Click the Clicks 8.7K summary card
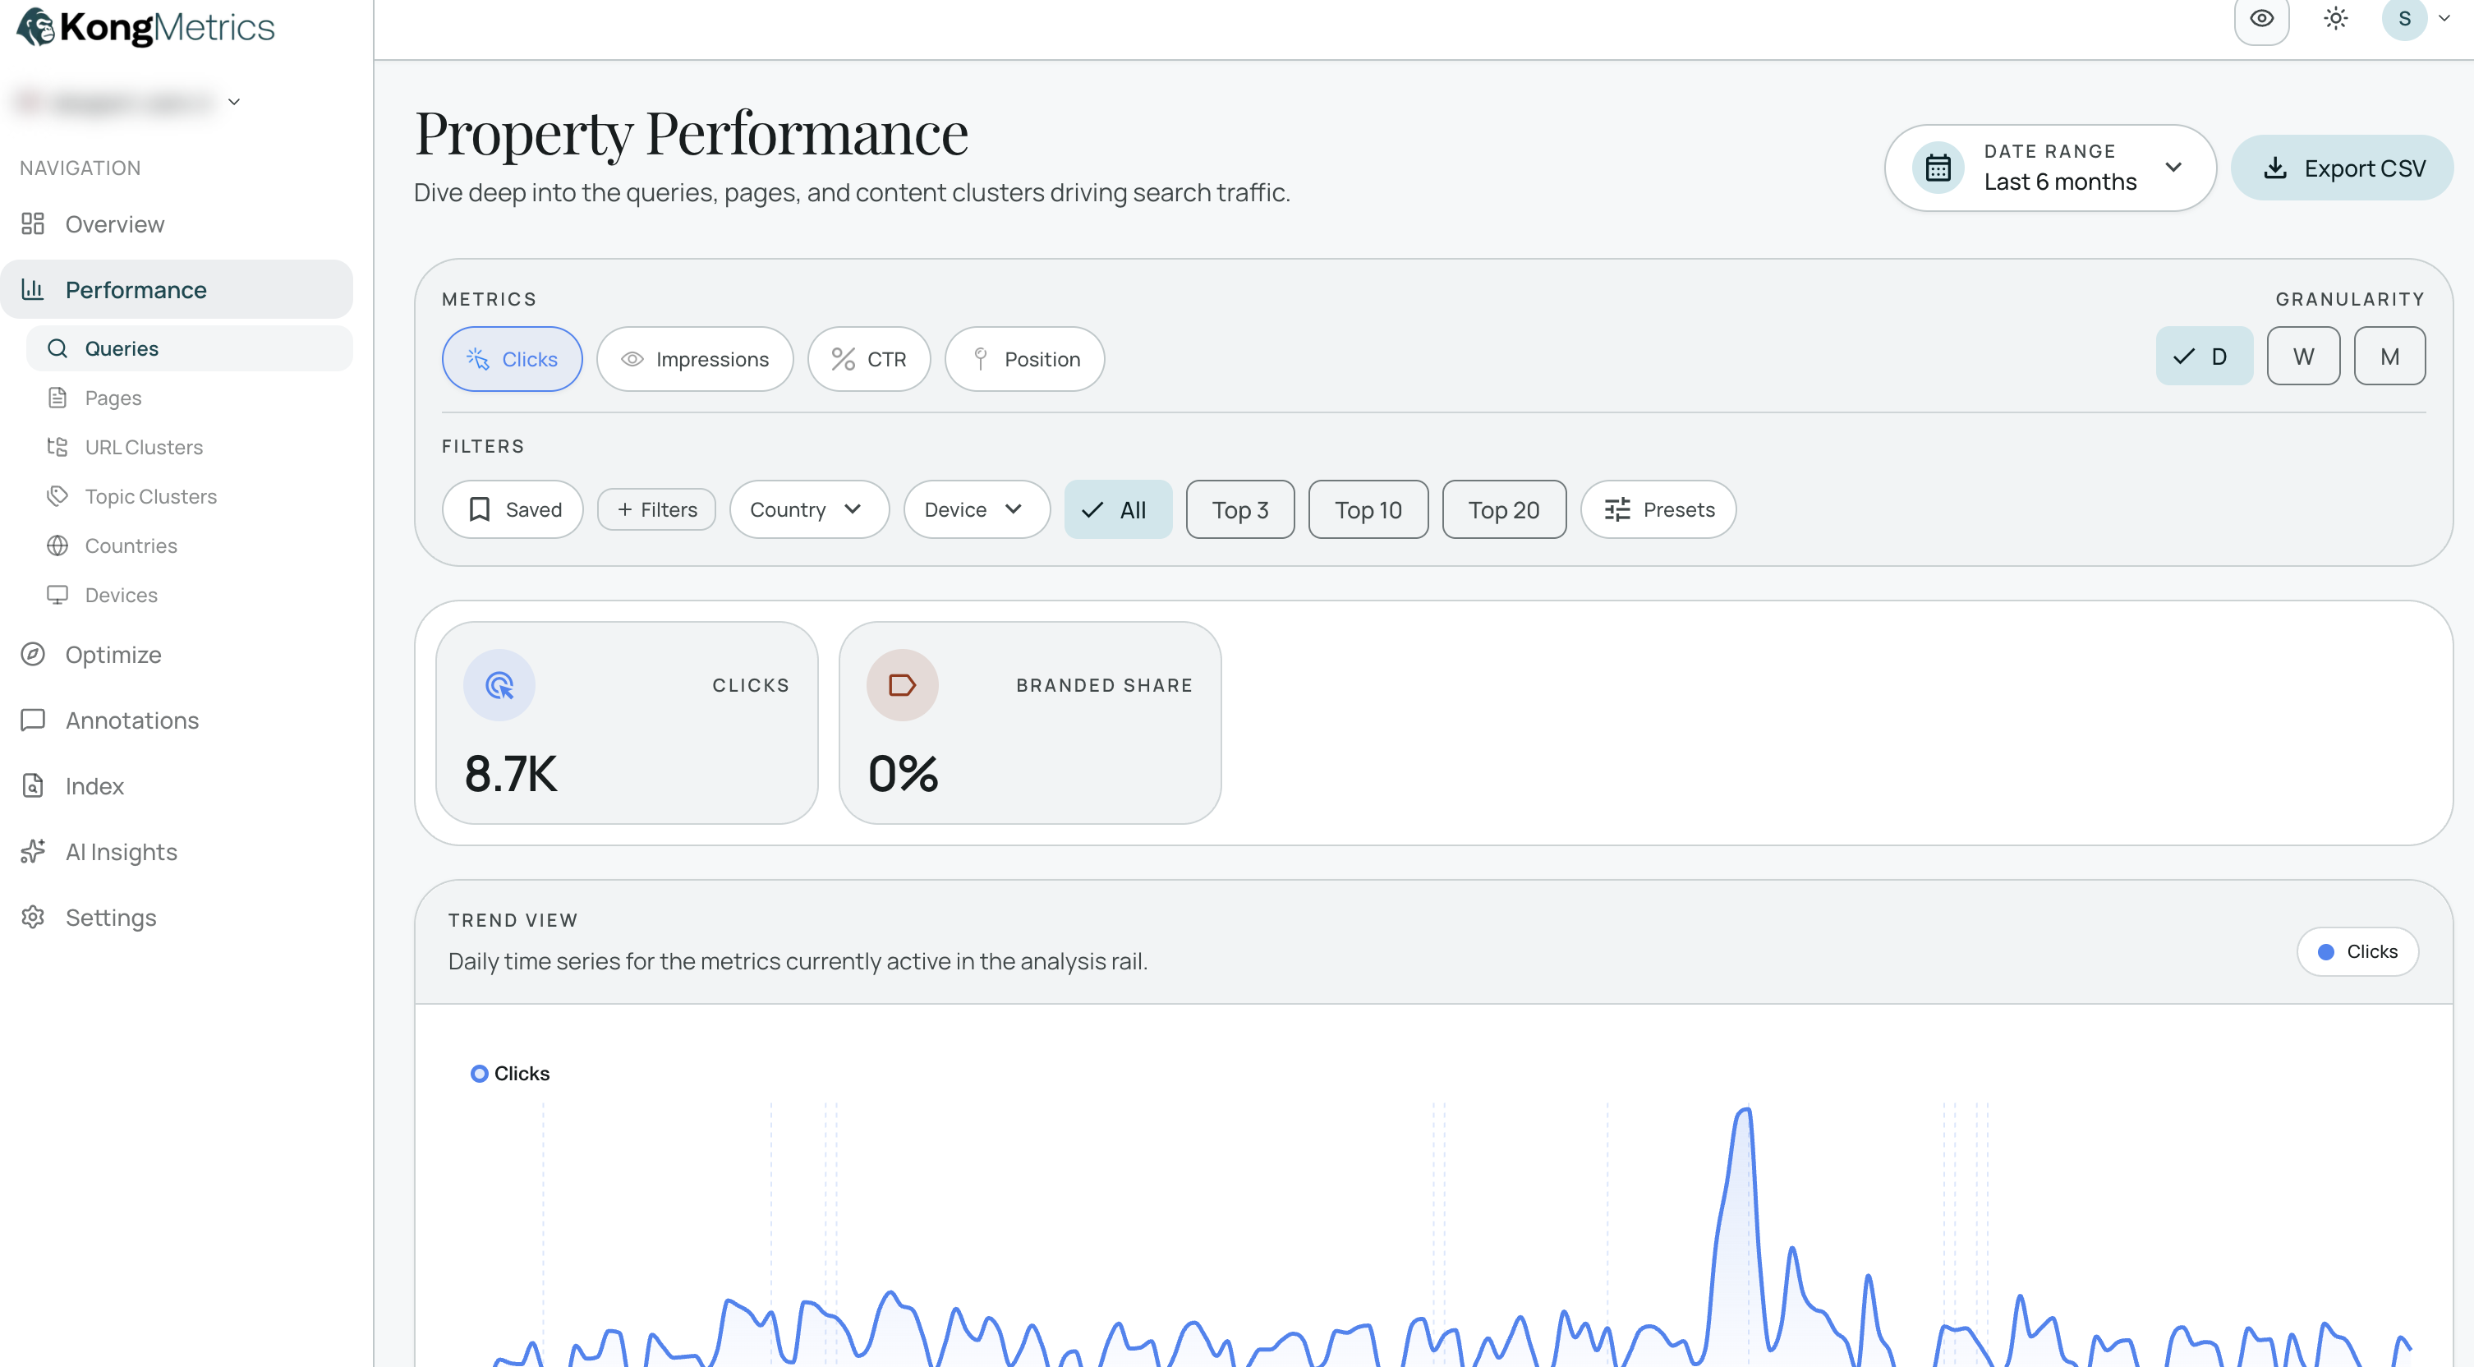The height and width of the screenshot is (1367, 2474). tap(626, 722)
